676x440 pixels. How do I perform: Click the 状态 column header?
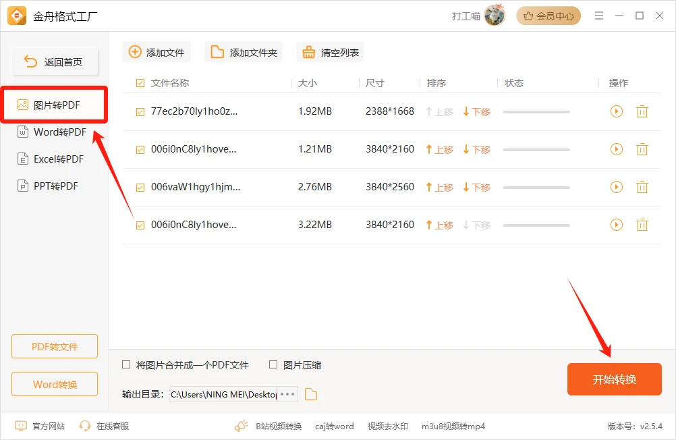(x=514, y=83)
